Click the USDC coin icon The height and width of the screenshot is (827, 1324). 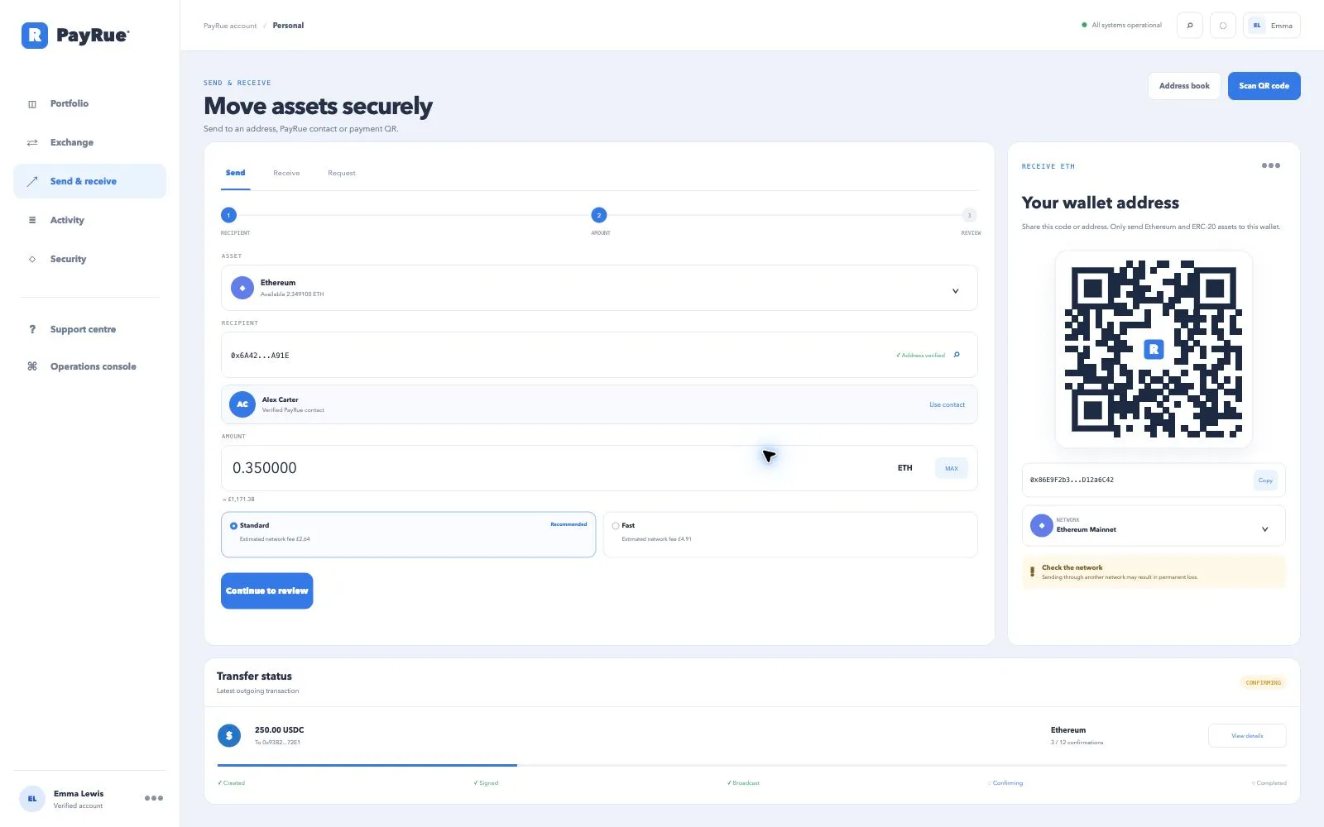pyautogui.click(x=229, y=735)
